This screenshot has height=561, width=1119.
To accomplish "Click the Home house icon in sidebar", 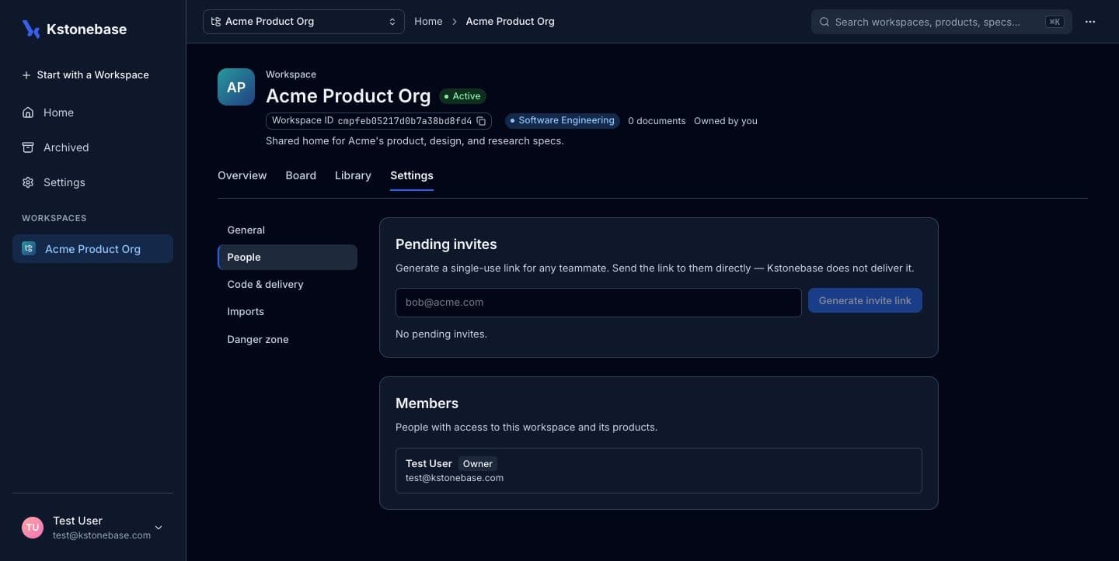I will click(x=28, y=113).
